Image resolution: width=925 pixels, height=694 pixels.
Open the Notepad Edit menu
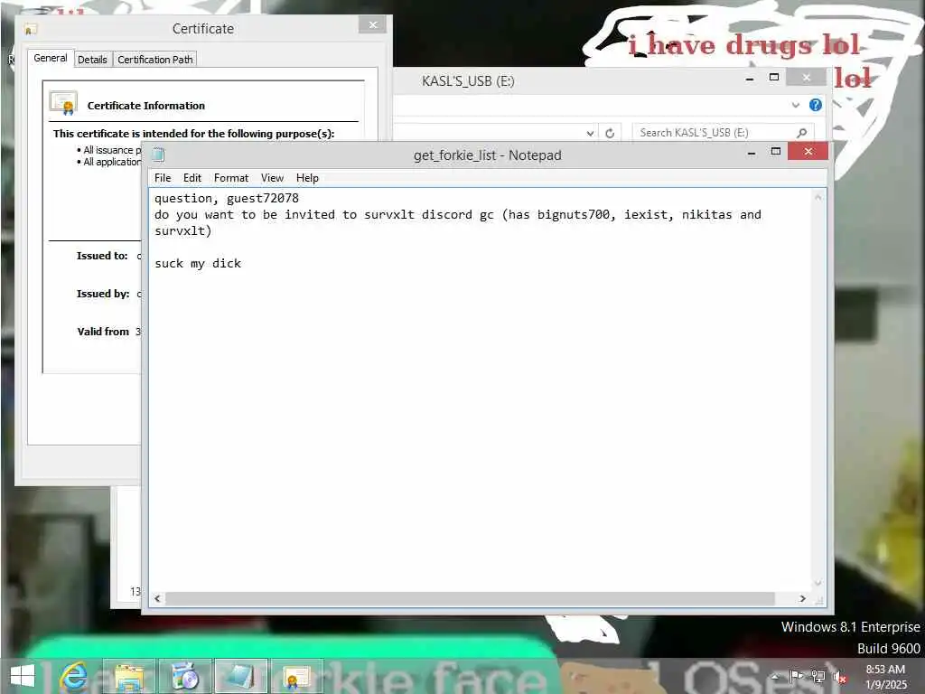[192, 178]
